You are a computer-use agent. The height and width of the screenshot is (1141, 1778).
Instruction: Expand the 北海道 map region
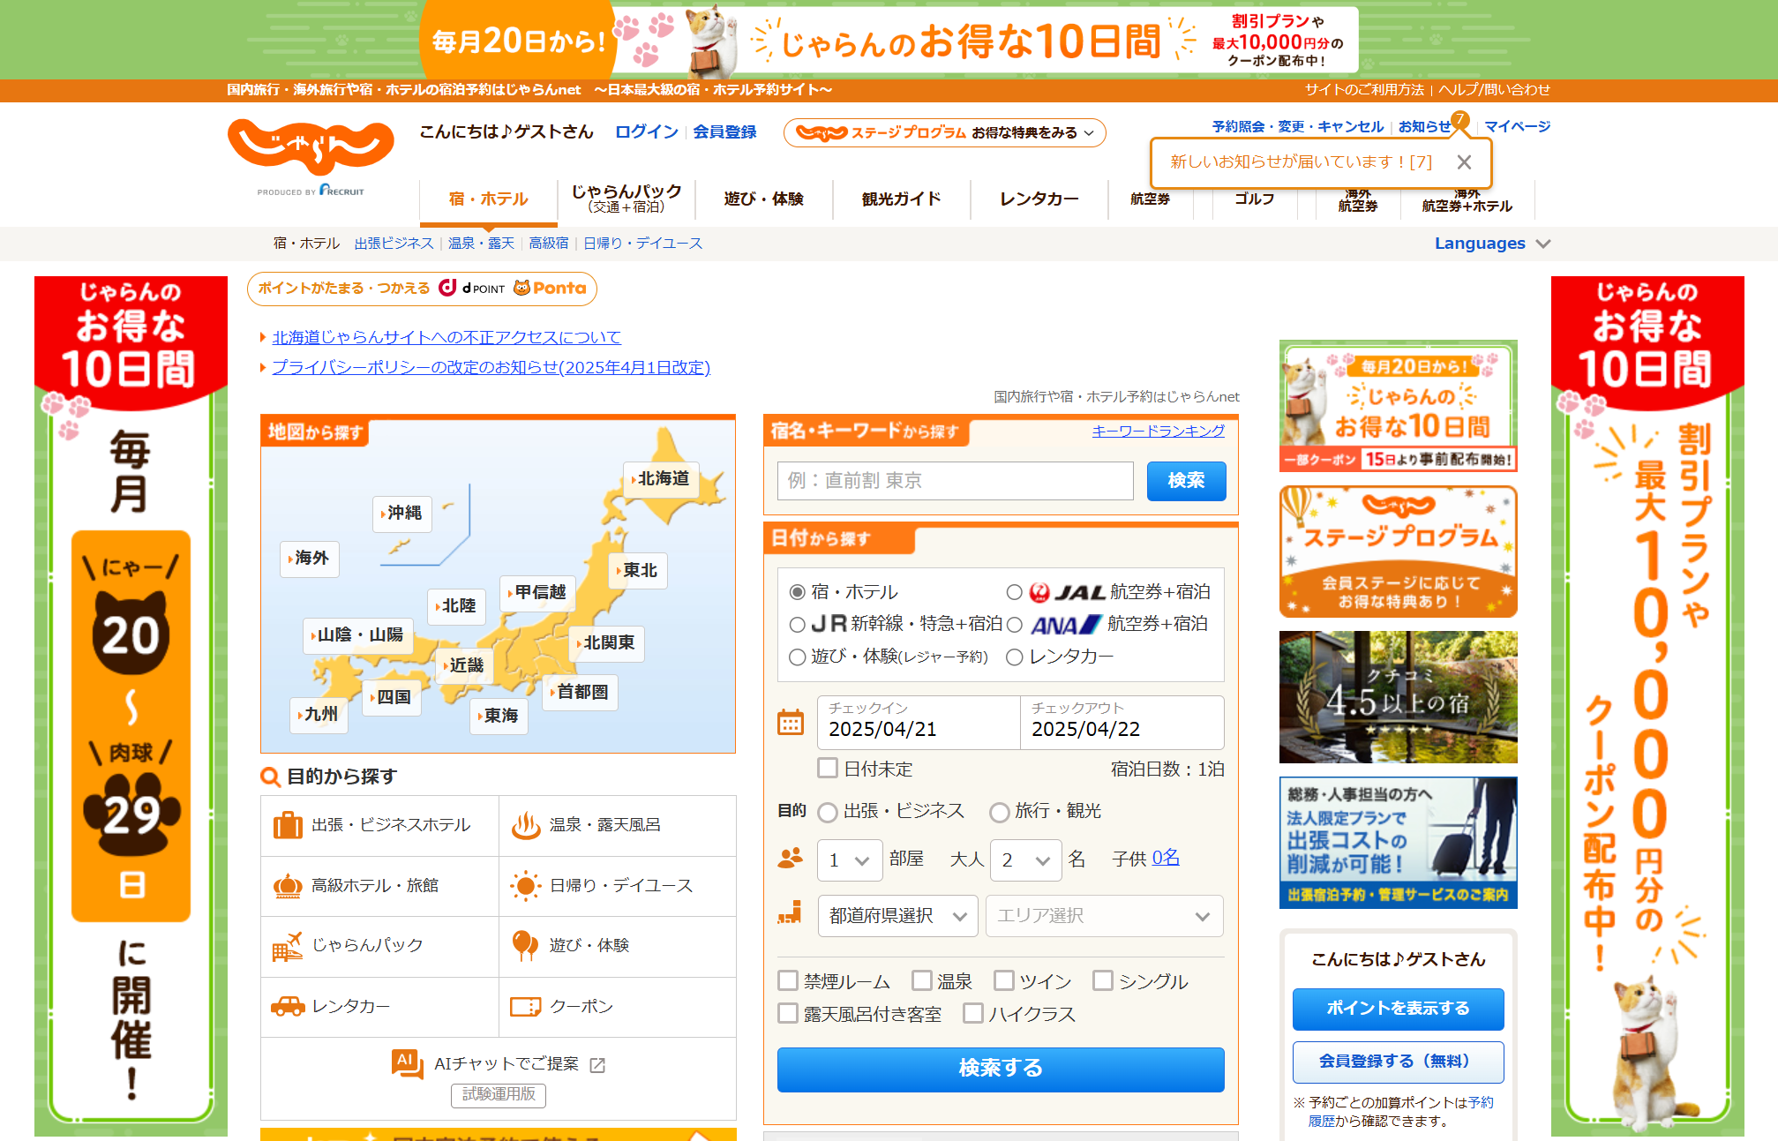pos(662,478)
